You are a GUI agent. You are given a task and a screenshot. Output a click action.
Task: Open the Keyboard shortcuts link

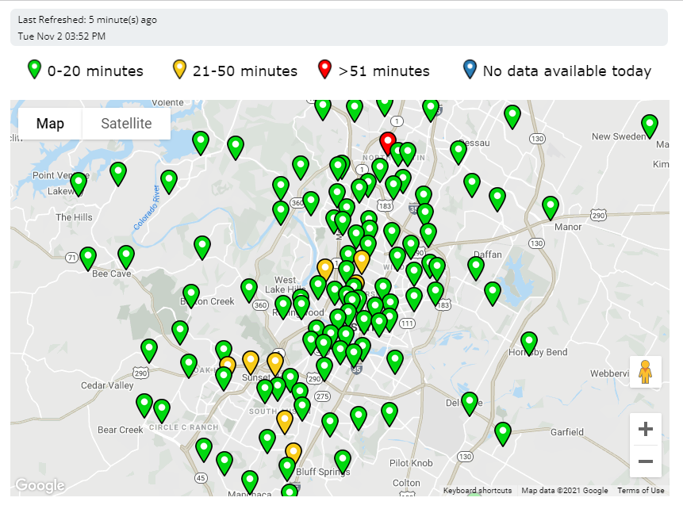click(x=477, y=490)
